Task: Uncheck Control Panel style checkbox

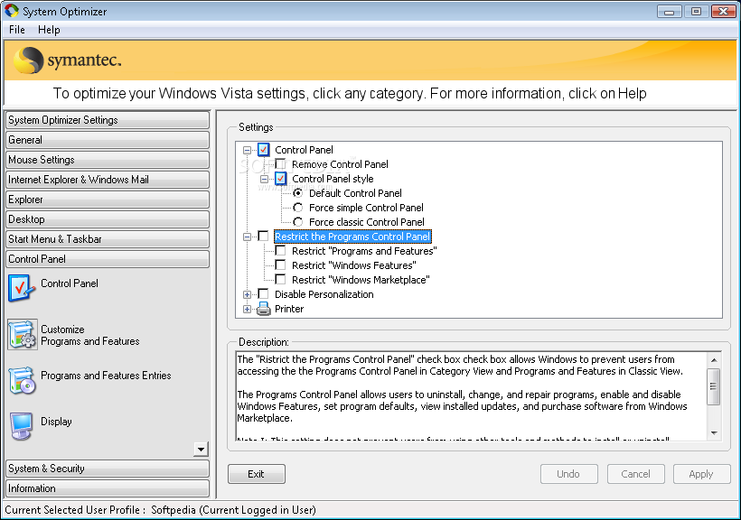Action: [280, 179]
